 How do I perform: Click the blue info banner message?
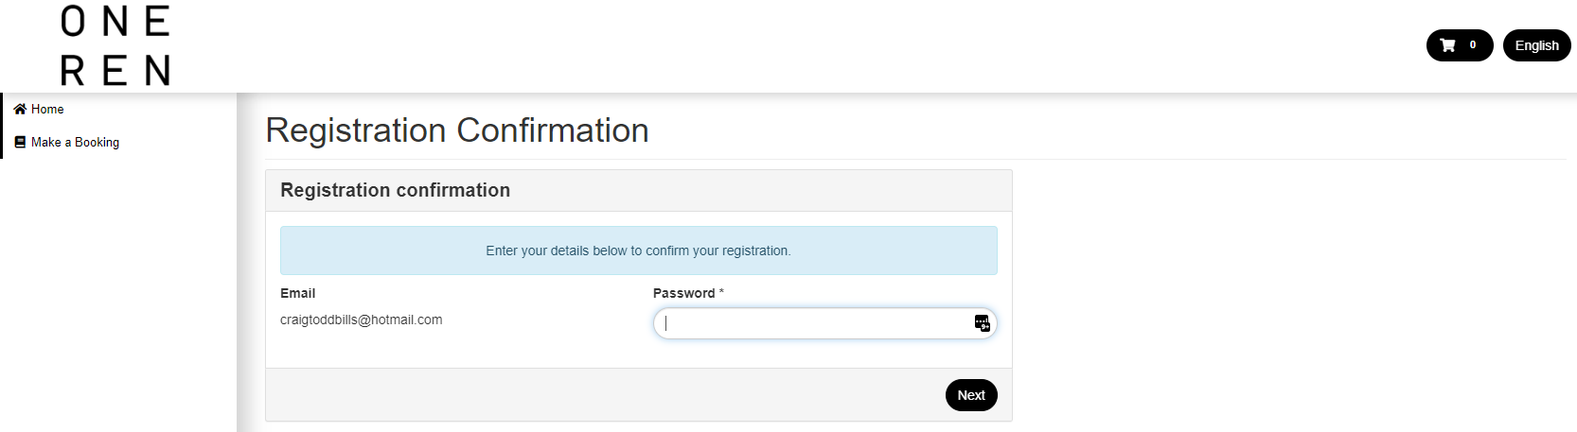(638, 251)
